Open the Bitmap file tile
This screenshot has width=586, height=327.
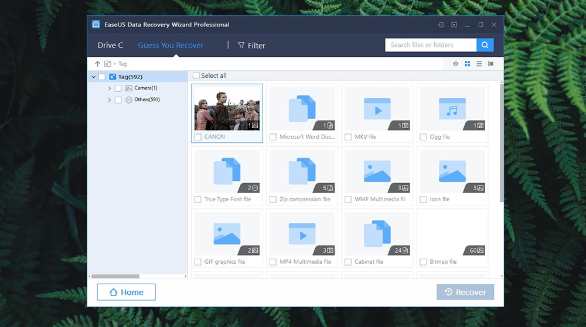452,238
